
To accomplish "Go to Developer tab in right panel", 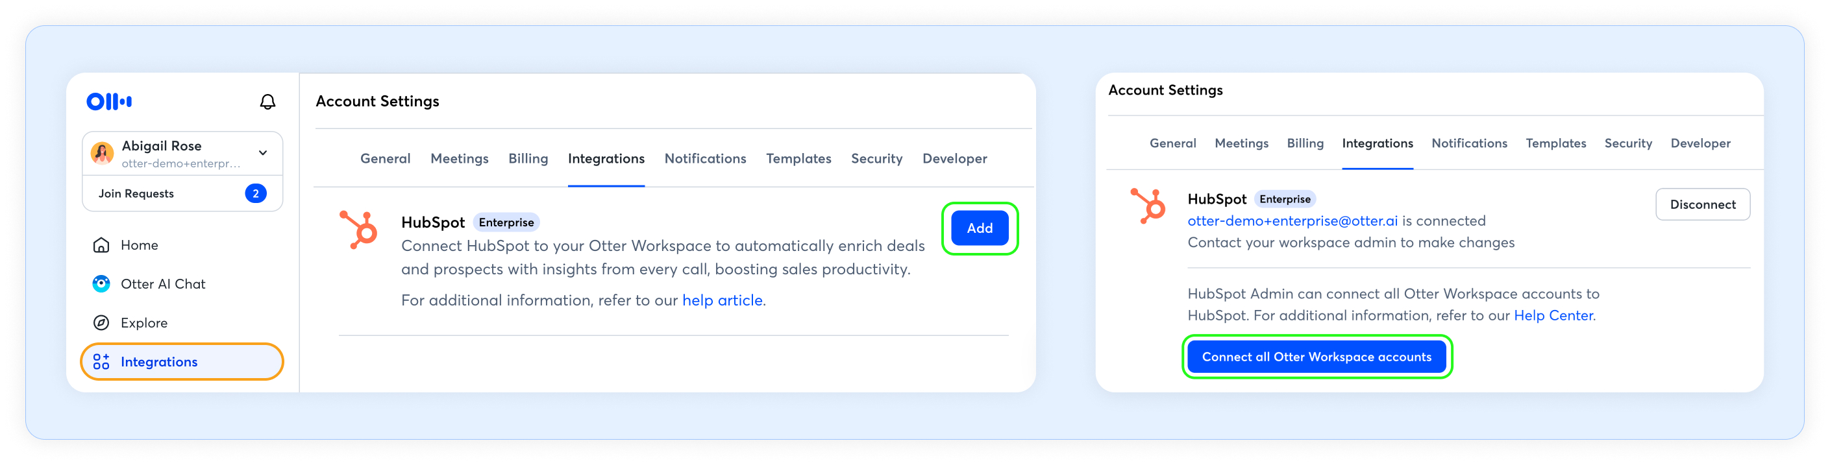I will coord(1700,143).
